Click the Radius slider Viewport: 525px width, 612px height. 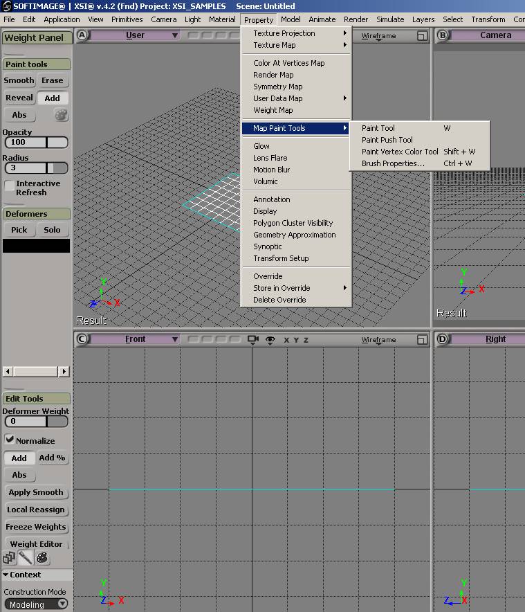tap(36, 168)
